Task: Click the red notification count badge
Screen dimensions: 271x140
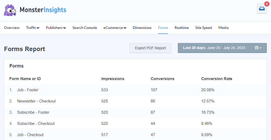Action: 267,4
